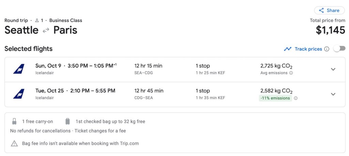Viewport: 349px width, 156px height.
Task: Click the Track prices label
Action: point(308,49)
